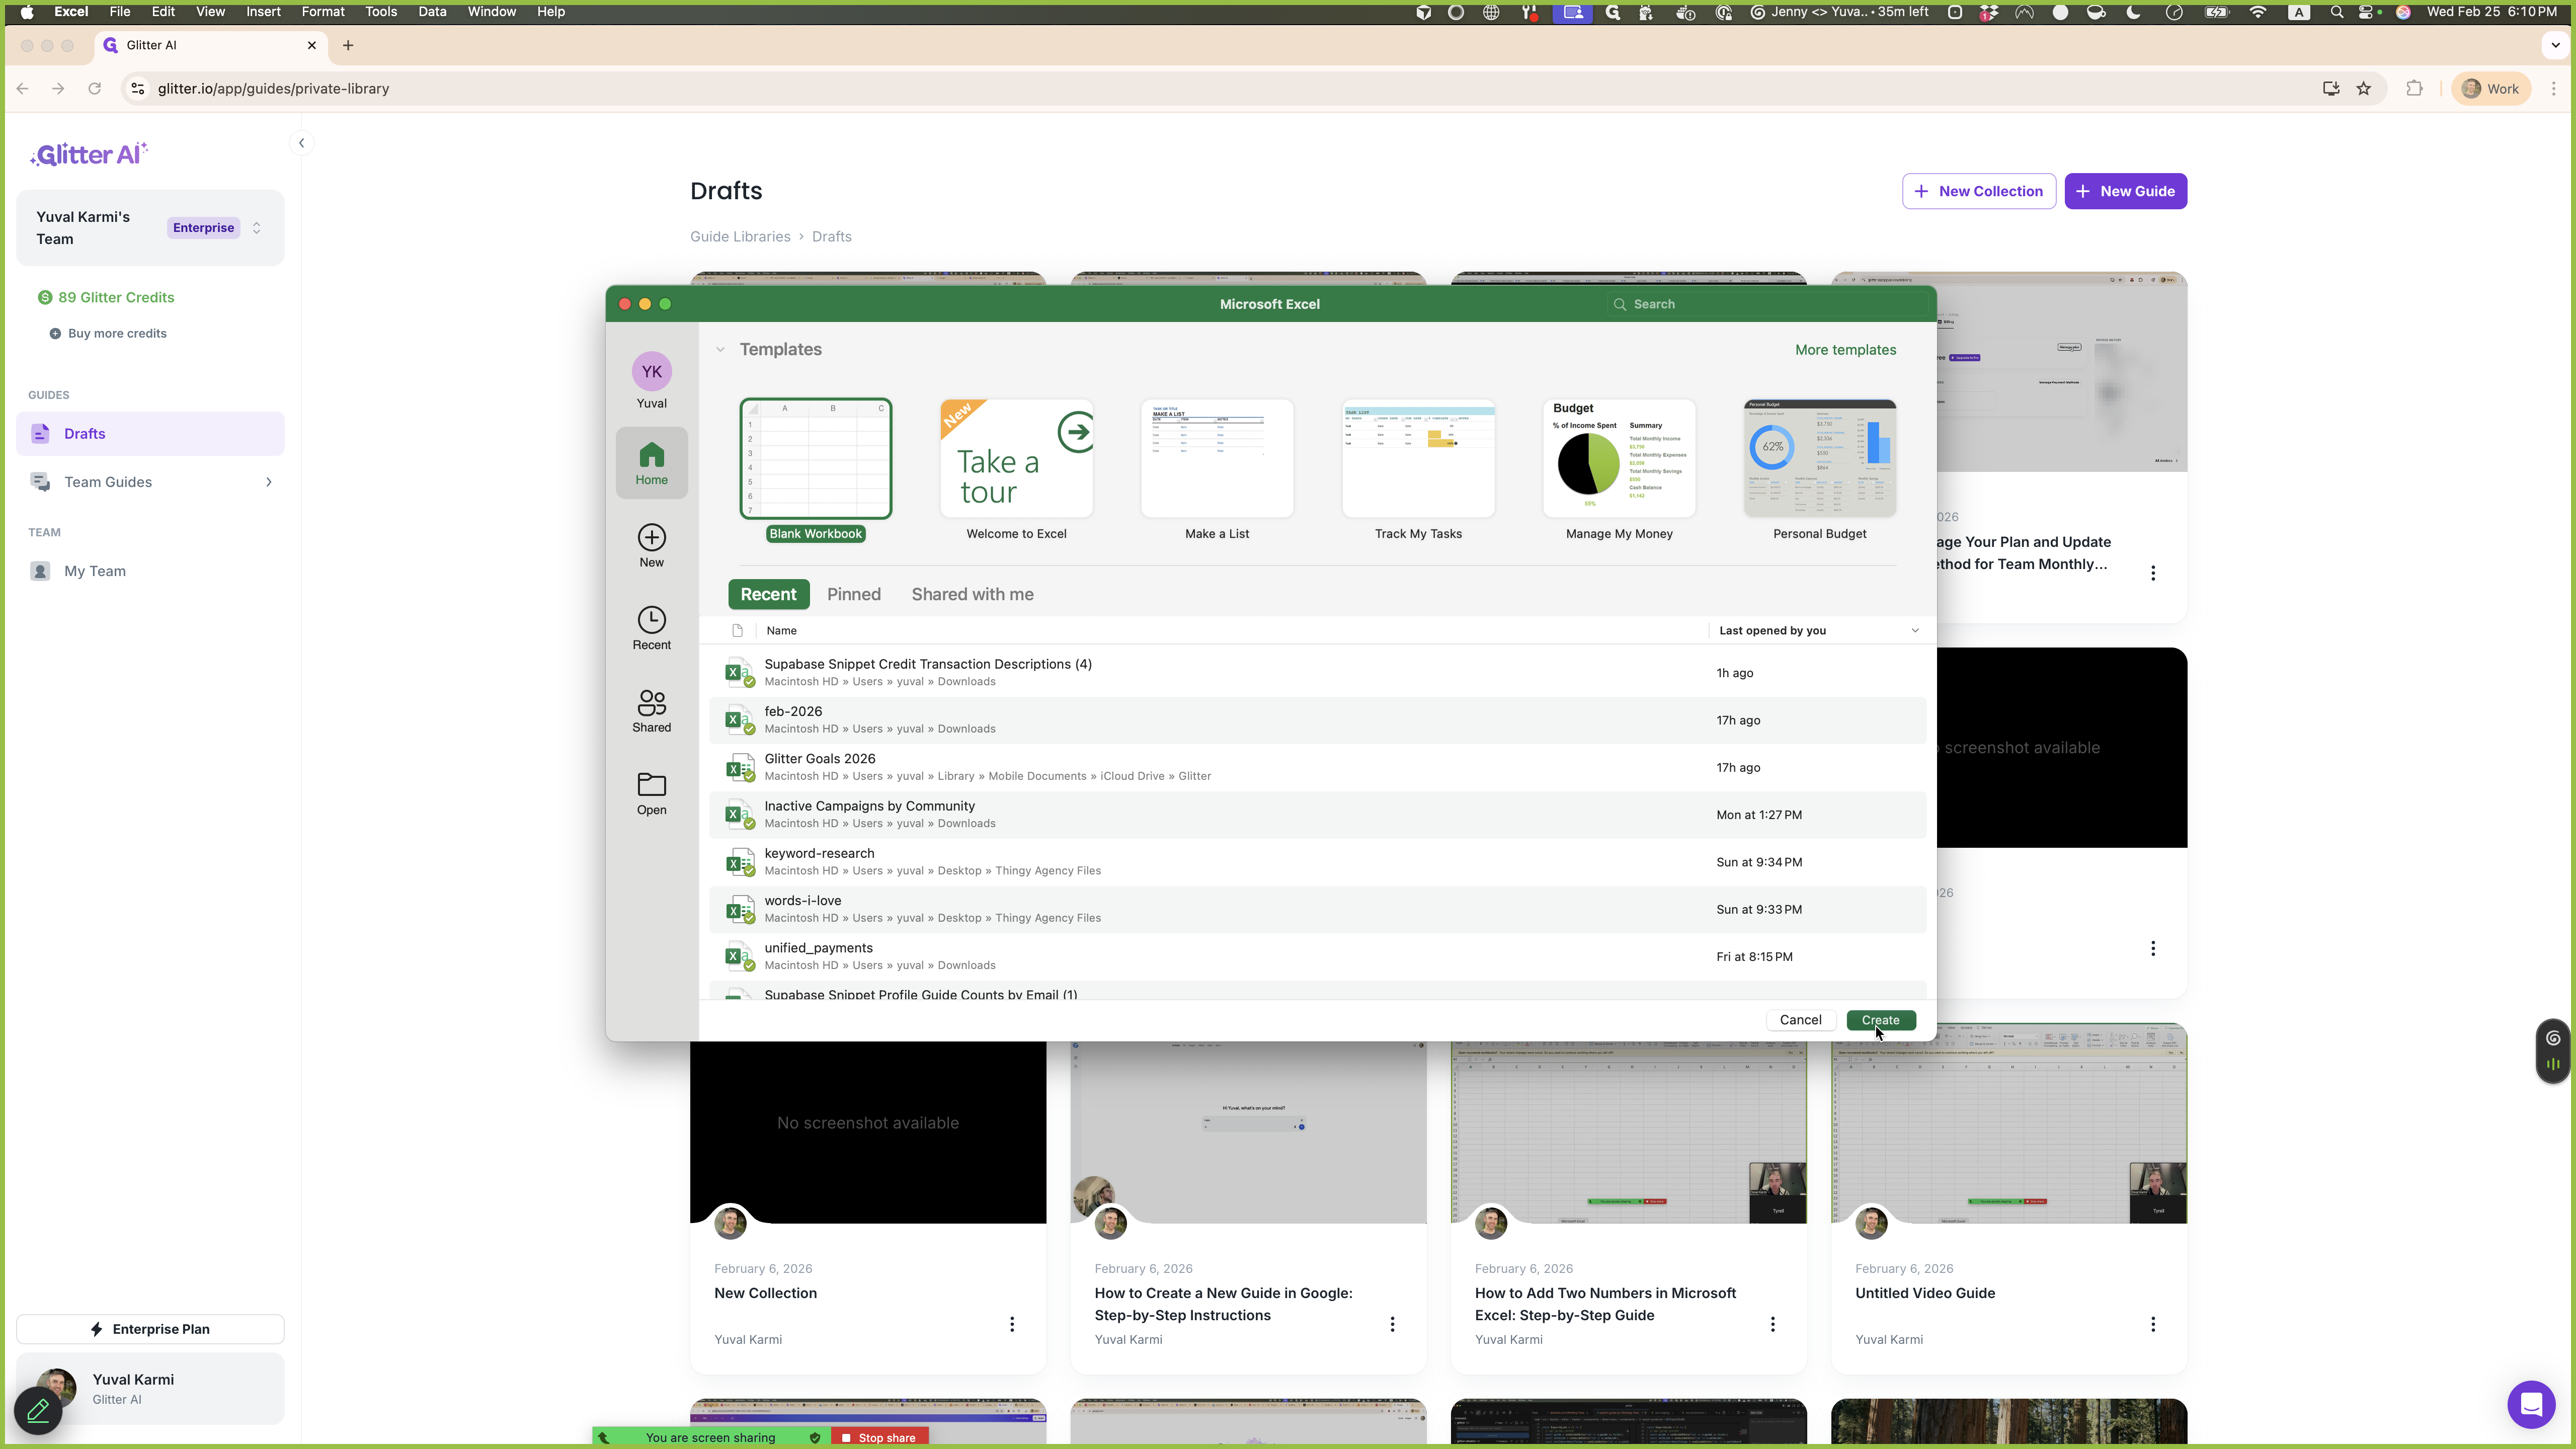Switch to the Pinned tab
Screen dimensions: 2576x1449
pos(853,594)
